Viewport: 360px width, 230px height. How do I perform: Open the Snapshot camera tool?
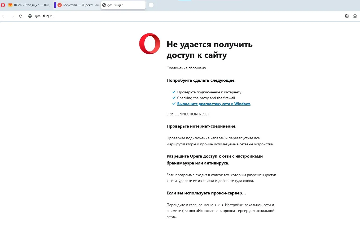[355, 16]
